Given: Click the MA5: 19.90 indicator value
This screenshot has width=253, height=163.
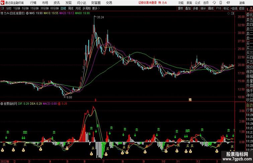Looking at the screenshot, I should tap(36, 13).
